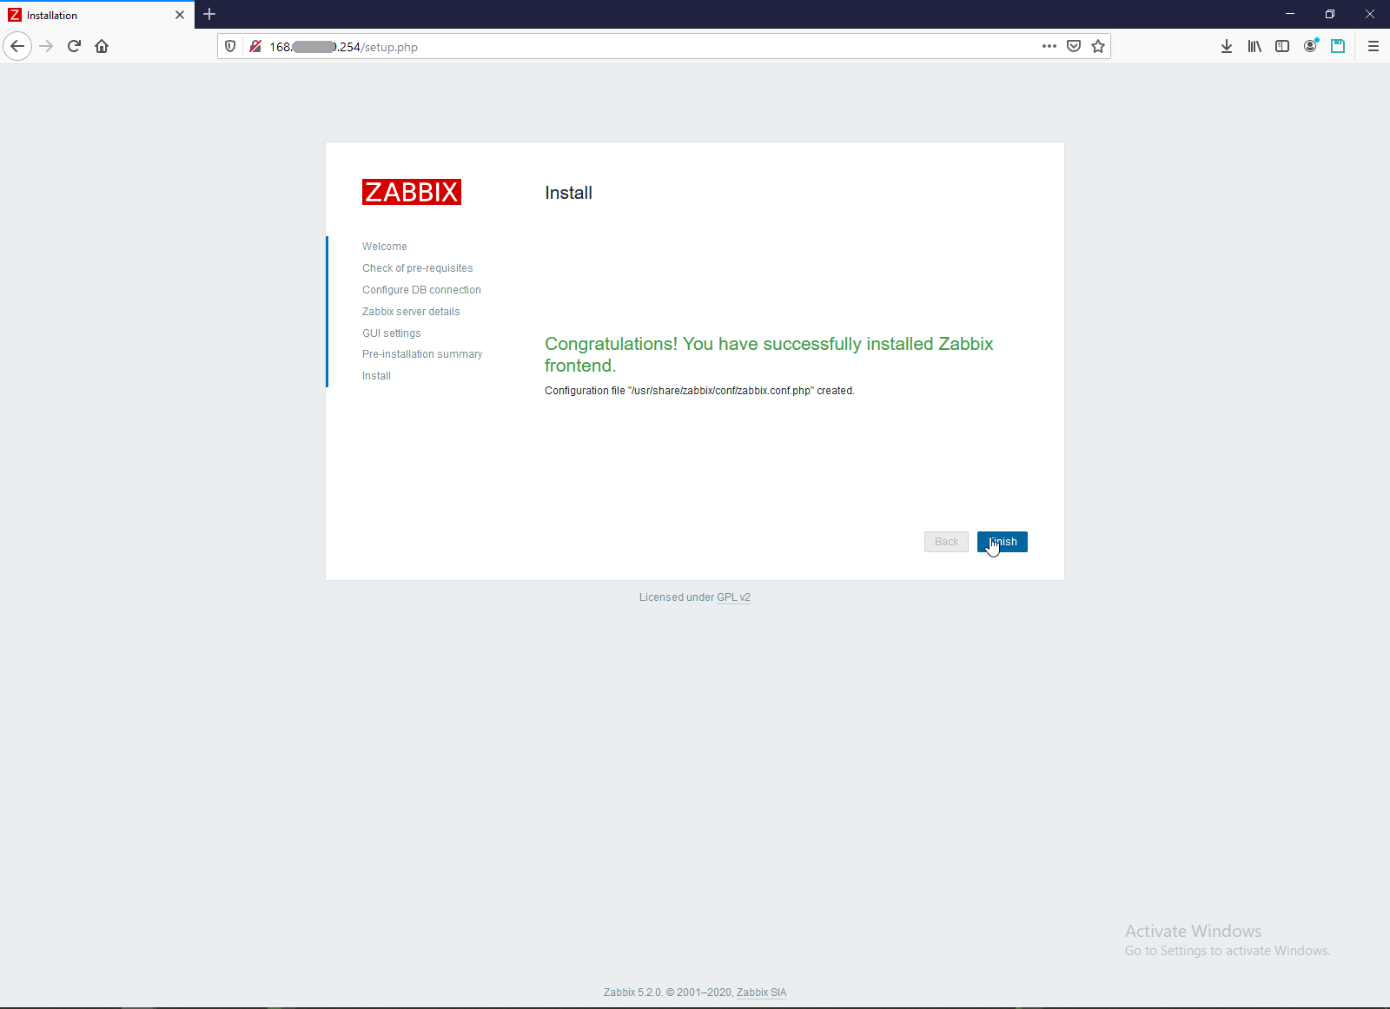Select the Pre-installation summary step

(x=422, y=354)
